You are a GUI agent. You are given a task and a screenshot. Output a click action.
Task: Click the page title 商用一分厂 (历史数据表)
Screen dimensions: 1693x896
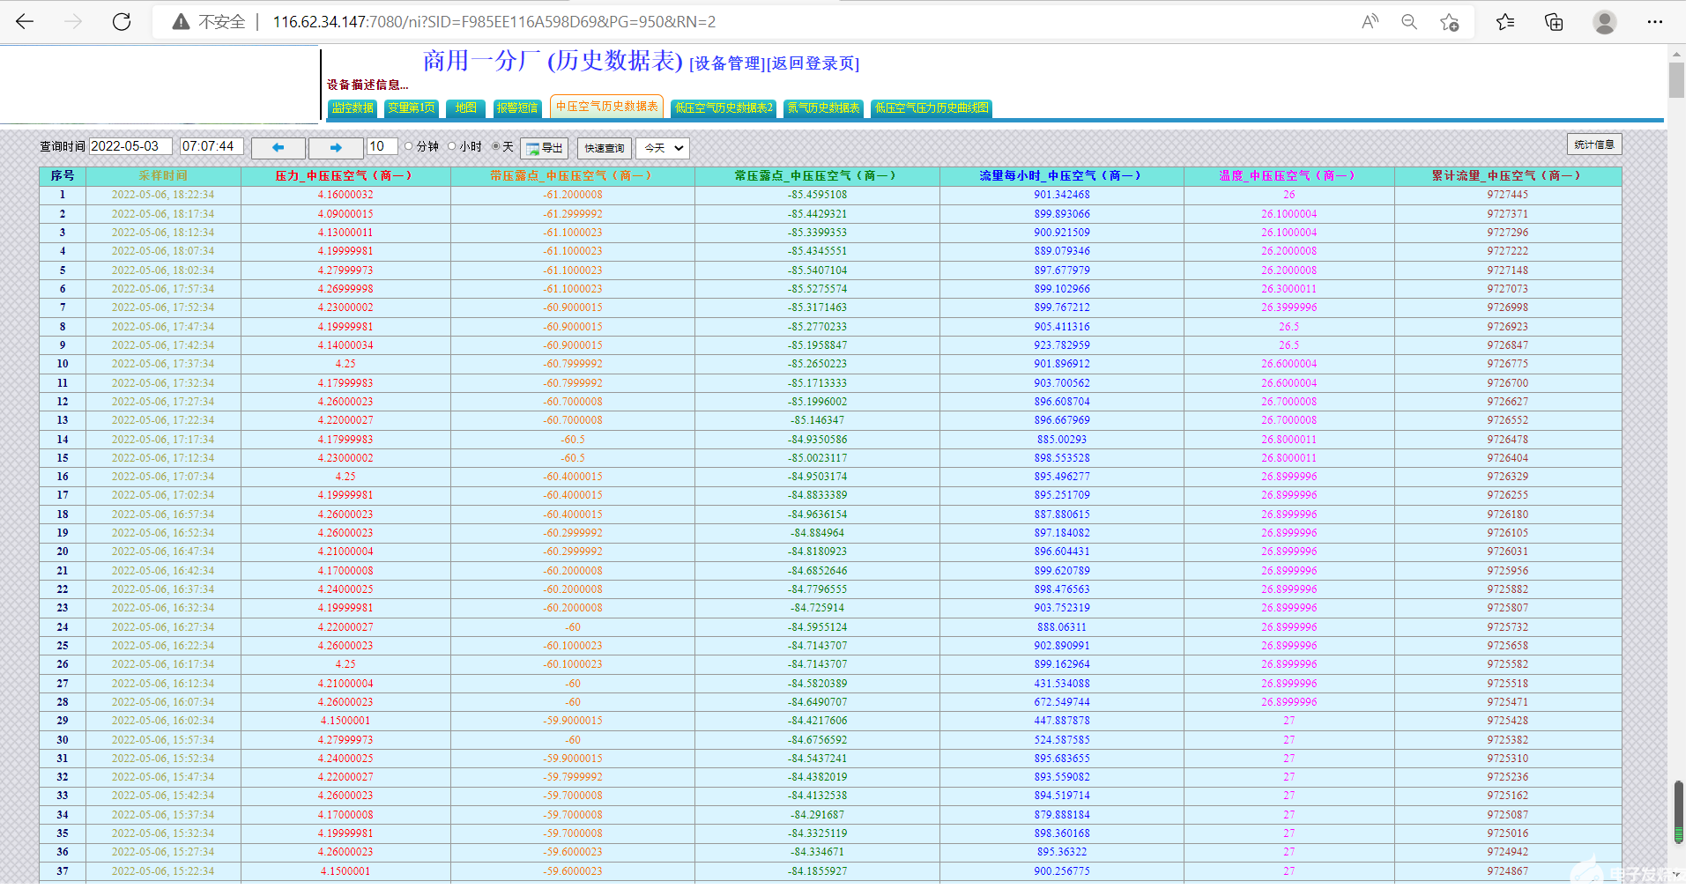coord(553,61)
